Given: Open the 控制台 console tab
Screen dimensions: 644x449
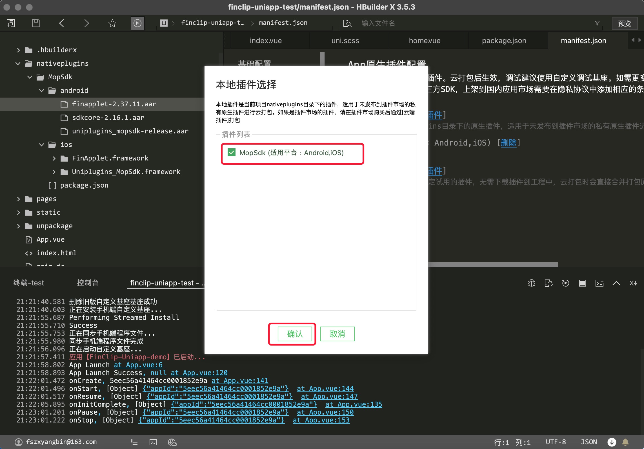Looking at the screenshot, I should pos(88,283).
